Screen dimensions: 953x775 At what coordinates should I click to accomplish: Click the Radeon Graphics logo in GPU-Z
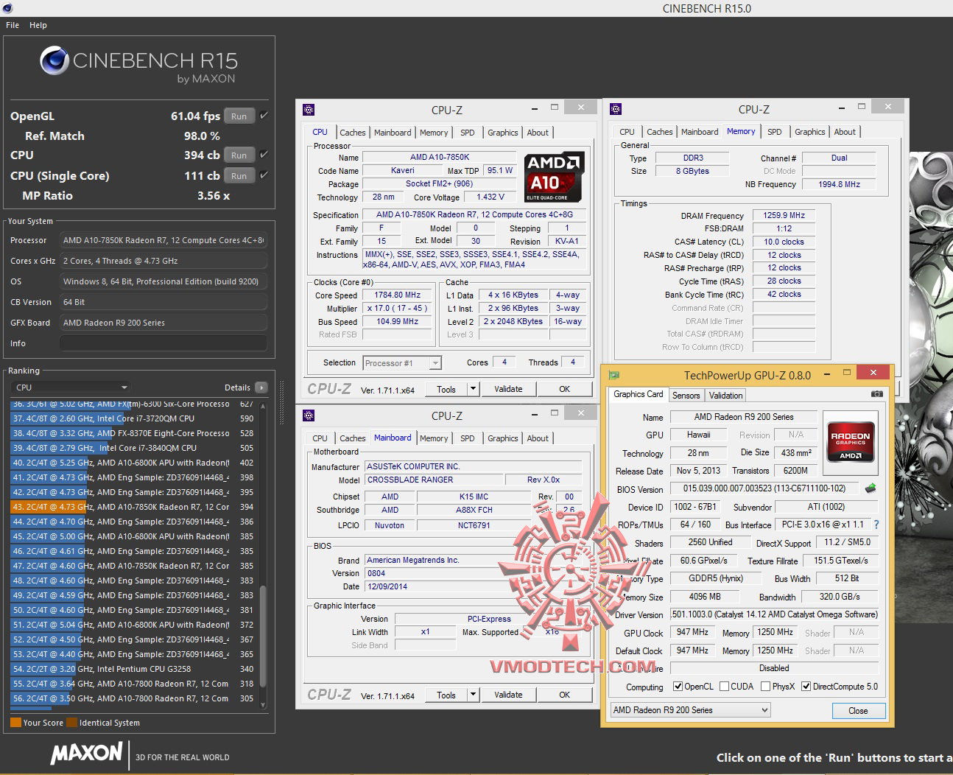point(851,441)
